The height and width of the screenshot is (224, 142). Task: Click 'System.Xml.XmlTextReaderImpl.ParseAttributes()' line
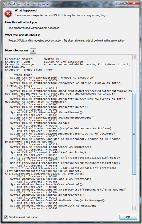coord(49,107)
